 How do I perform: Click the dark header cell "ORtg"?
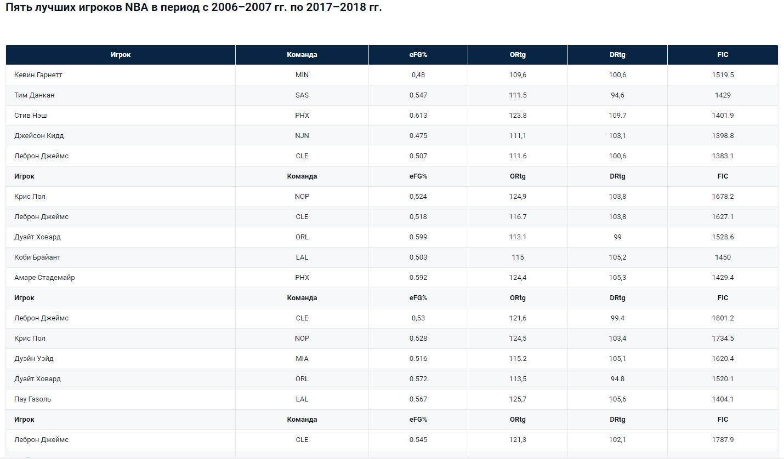(518, 55)
